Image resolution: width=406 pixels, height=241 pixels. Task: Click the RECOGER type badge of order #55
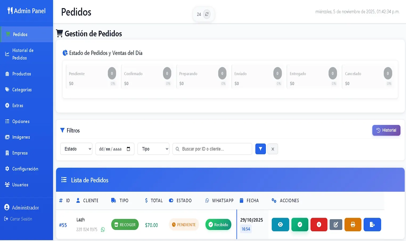[125, 225]
